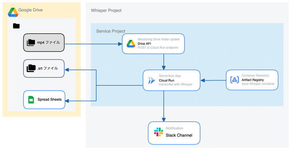The width and height of the screenshot is (291, 150).
Task: Select the Drive API node title
Action: click(144, 43)
